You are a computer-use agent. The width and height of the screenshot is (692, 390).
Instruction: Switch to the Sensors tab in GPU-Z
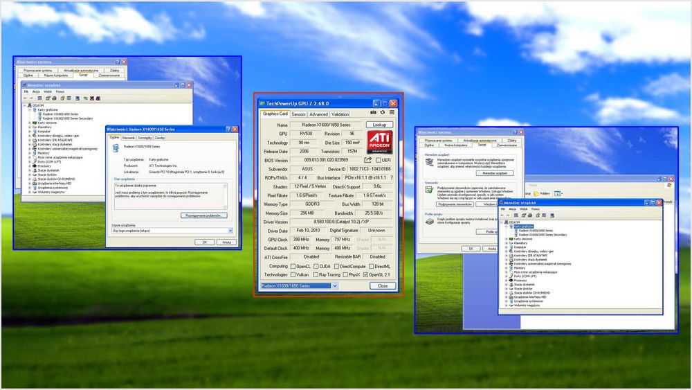coord(299,114)
